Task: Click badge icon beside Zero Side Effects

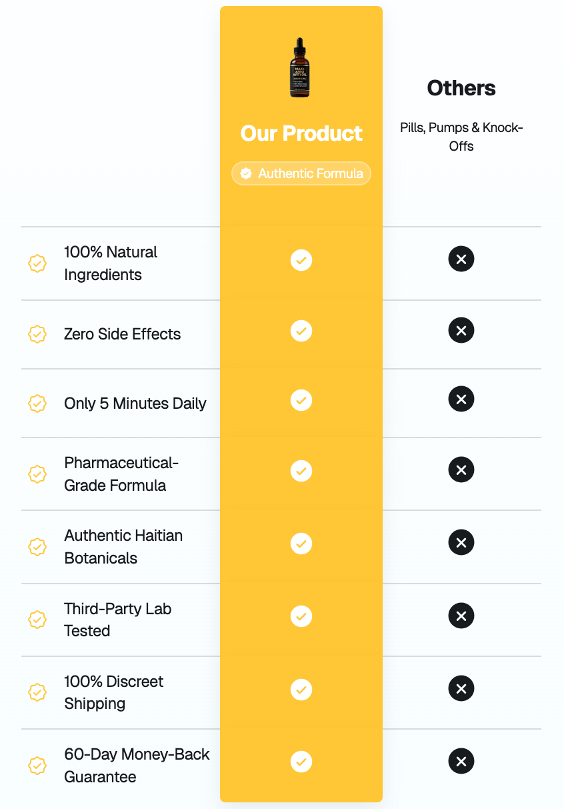Action: (37, 334)
